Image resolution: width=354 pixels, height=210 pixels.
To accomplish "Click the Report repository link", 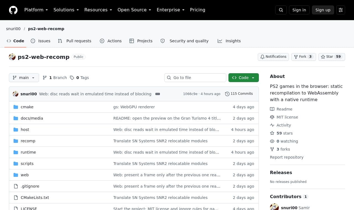I will 287,157.
